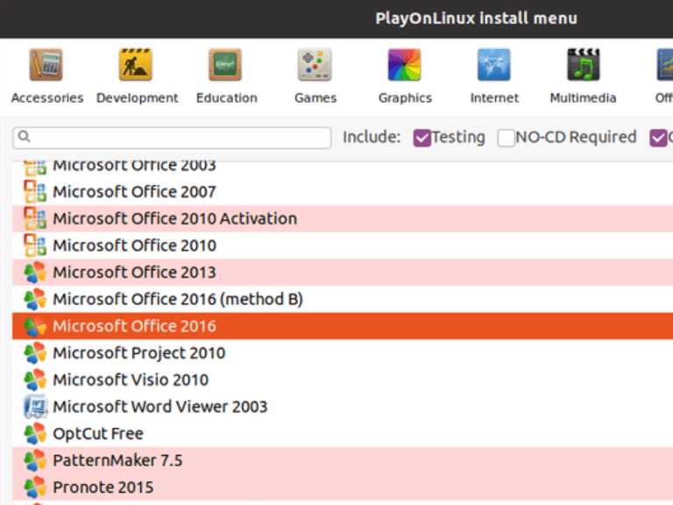Viewport: 673px width, 505px height.
Task: Open the Development category icon
Action: click(136, 65)
